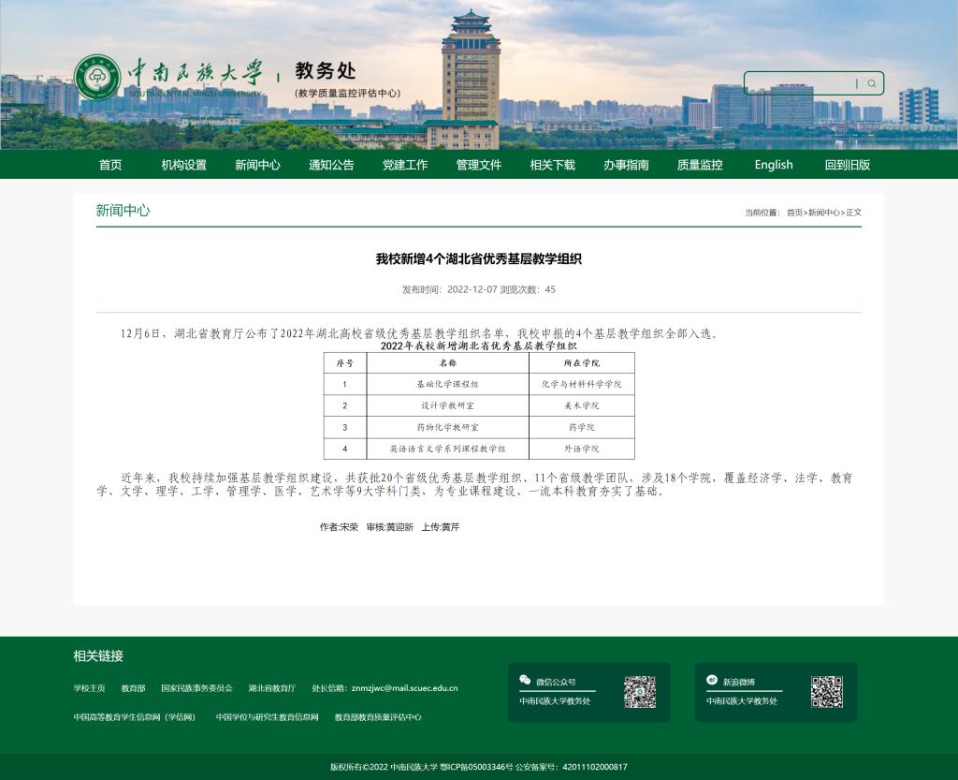
Task: Visit the 教育部教育质量评估中心 link
Action: (x=378, y=717)
